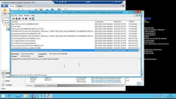The image size is (176, 99).
Task: Select the Installable Rules tab
Action: point(40,86)
